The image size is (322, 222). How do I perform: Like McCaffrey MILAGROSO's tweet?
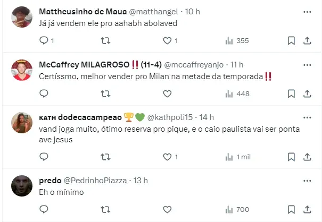[167, 93]
